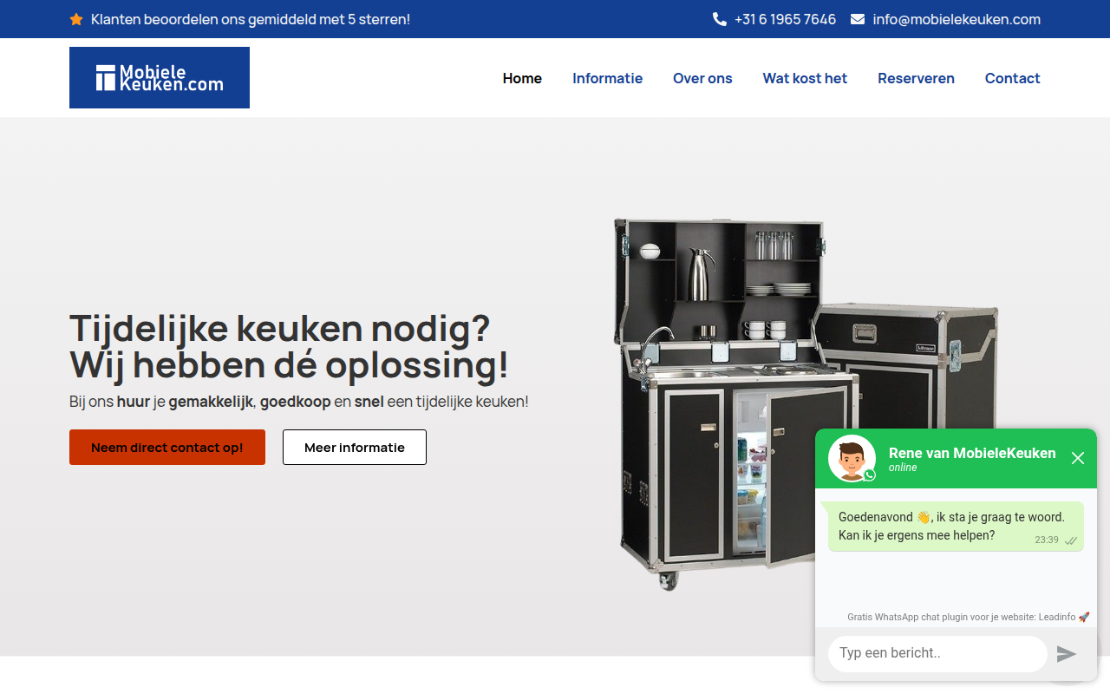Click the Neem direct contact op! button
Viewport: 1110px width, 694px height.
pos(167,448)
